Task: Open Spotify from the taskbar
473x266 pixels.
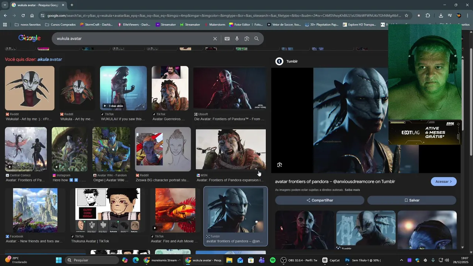Action: point(273,260)
